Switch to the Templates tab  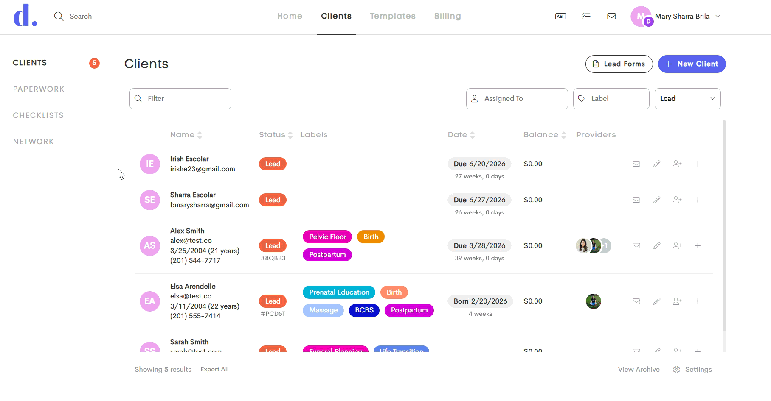pos(393,16)
